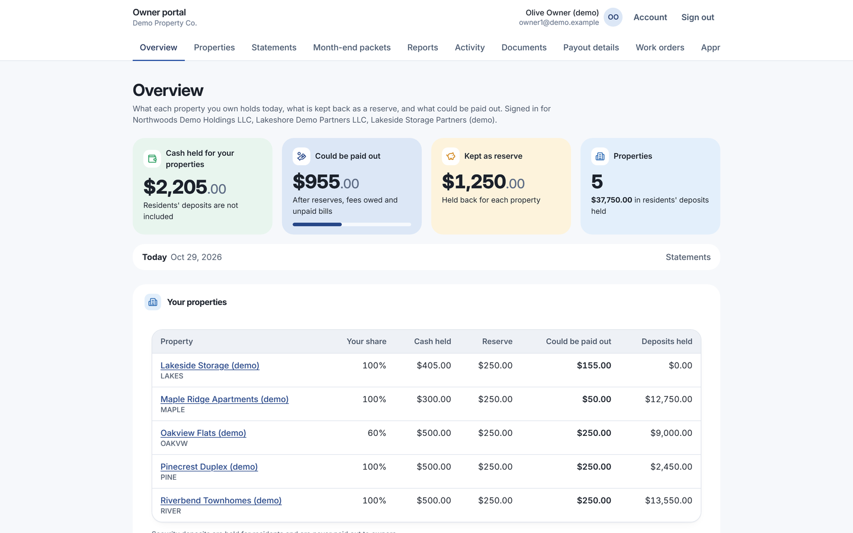Click the Oct 29, 2026 date
This screenshot has width=853, height=533.
pyautogui.click(x=196, y=257)
